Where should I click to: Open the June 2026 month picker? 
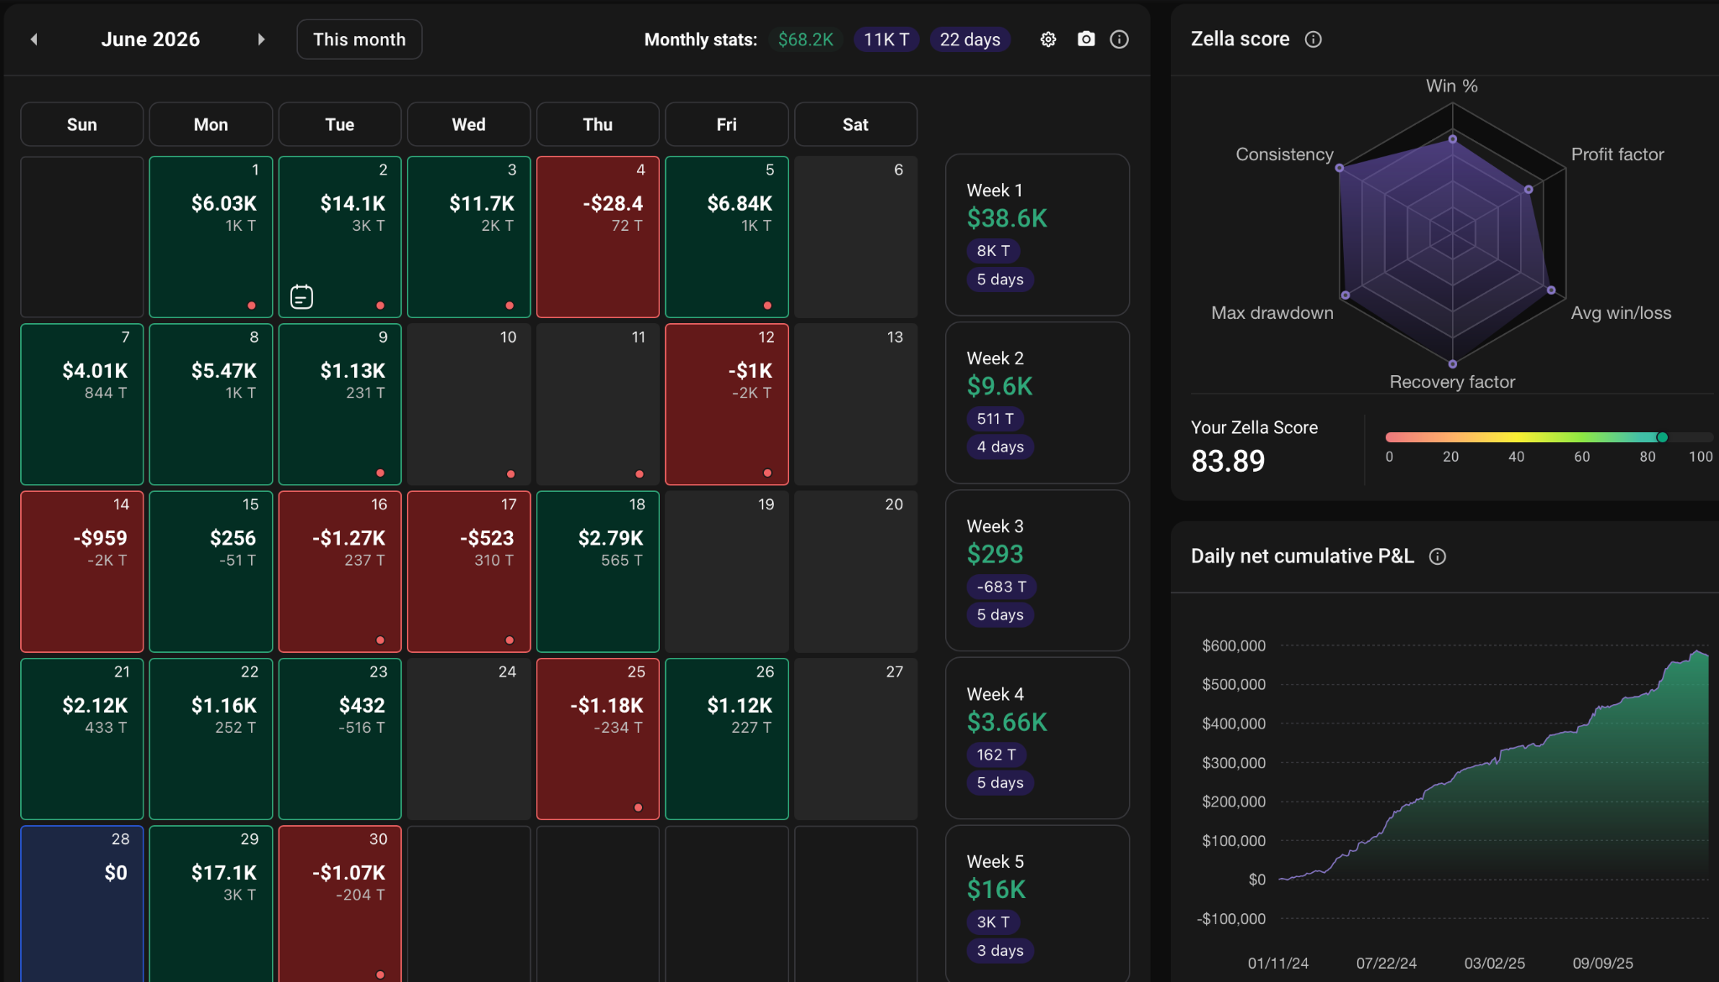(x=150, y=39)
